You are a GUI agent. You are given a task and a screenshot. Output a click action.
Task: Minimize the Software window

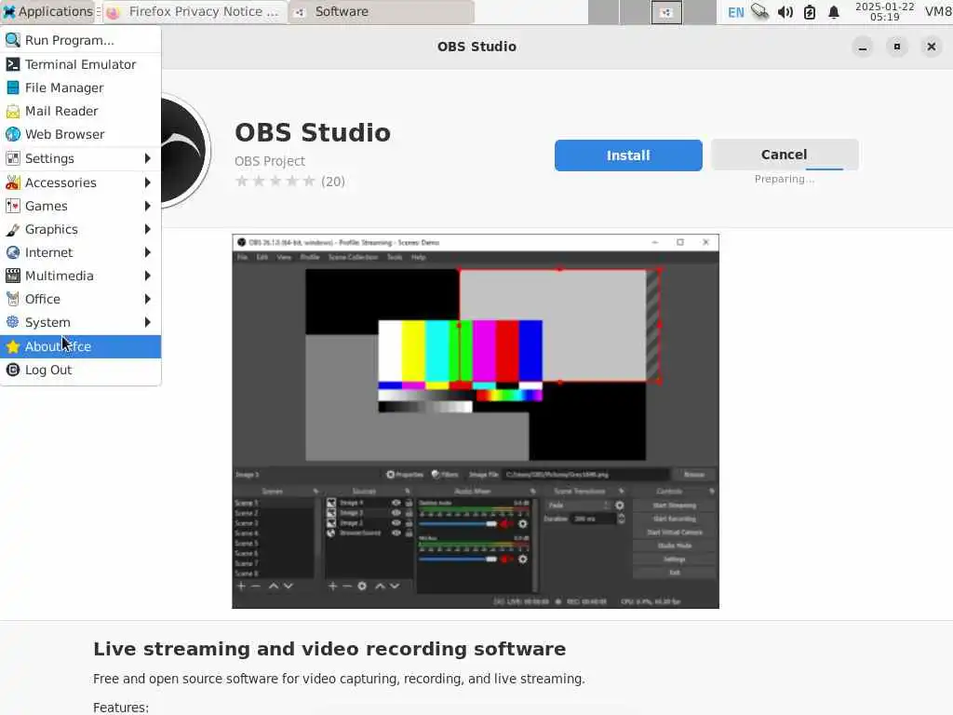[863, 47]
